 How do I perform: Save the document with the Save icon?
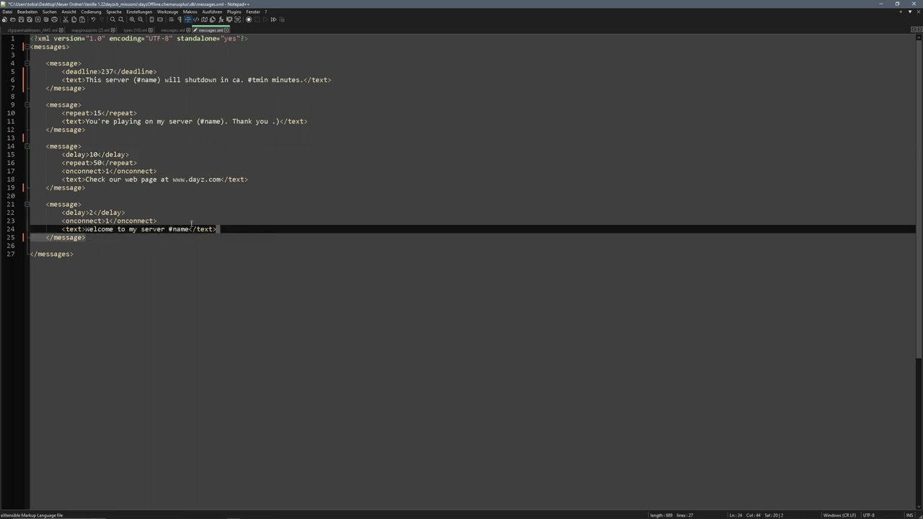point(21,19)
